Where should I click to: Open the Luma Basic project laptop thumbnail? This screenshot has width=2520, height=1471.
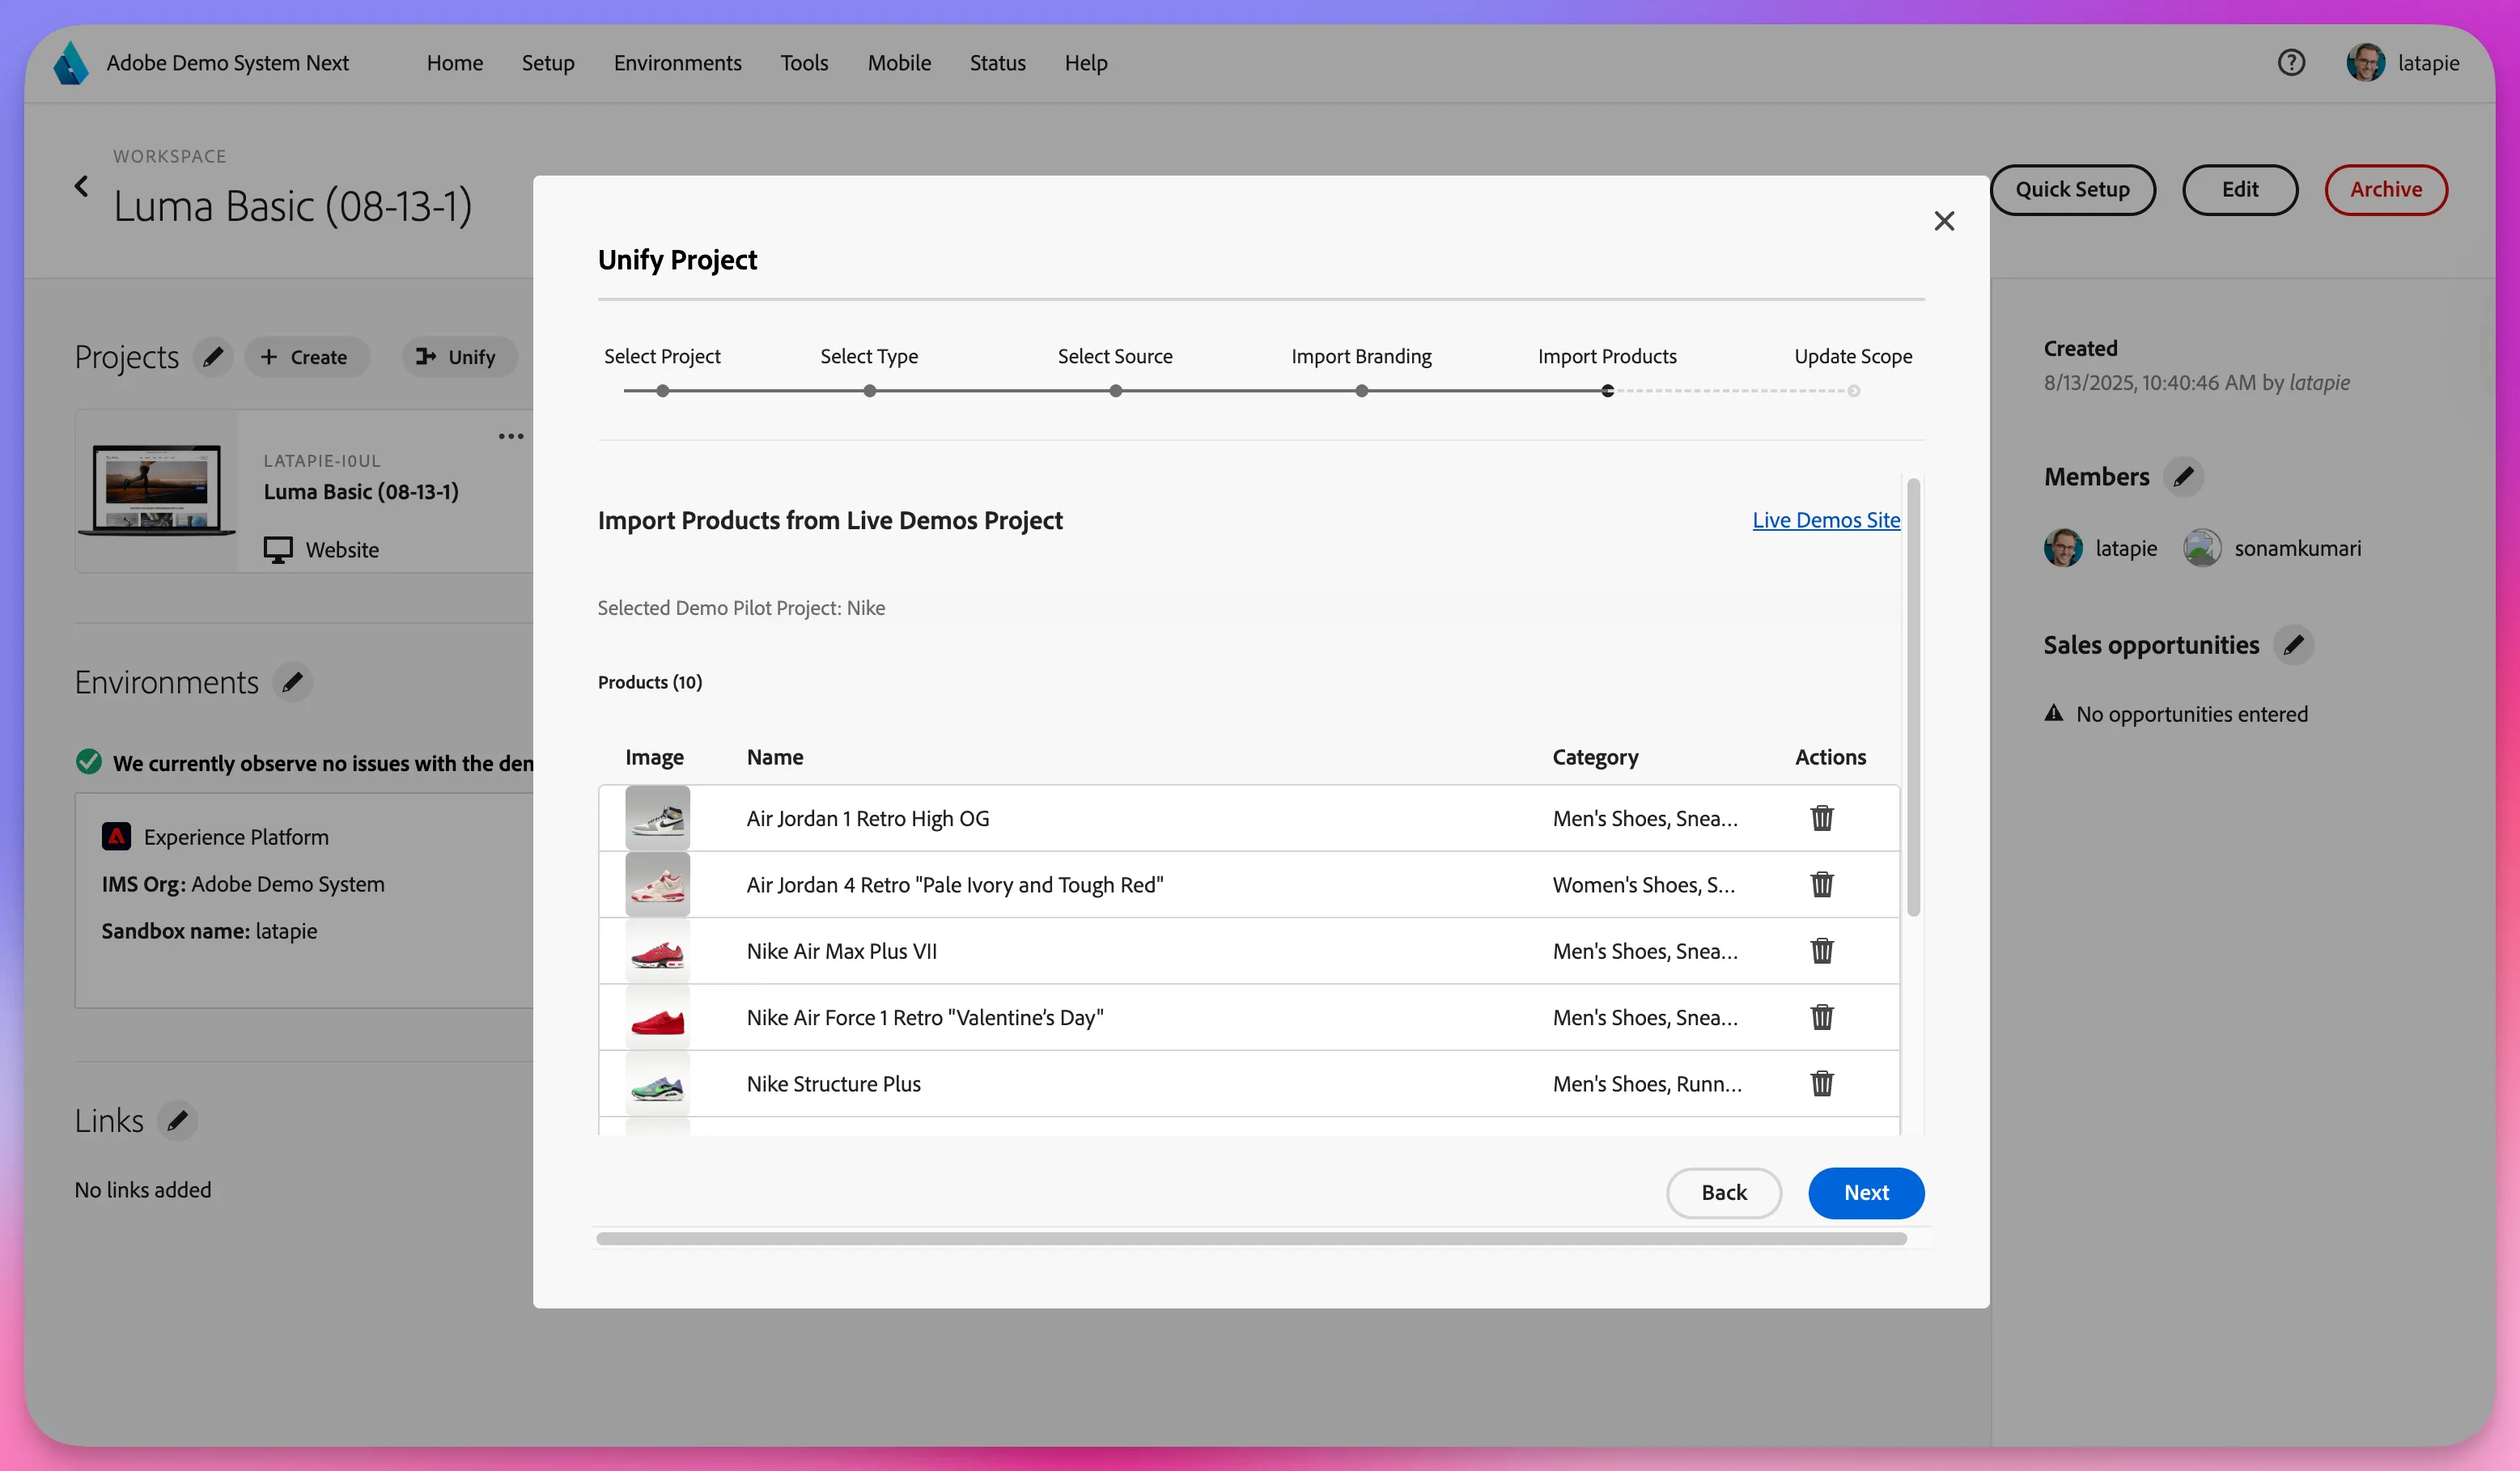click(157, 490)
